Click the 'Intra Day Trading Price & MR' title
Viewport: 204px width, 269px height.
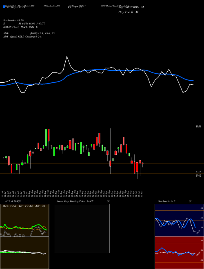(x=75, y=201)
